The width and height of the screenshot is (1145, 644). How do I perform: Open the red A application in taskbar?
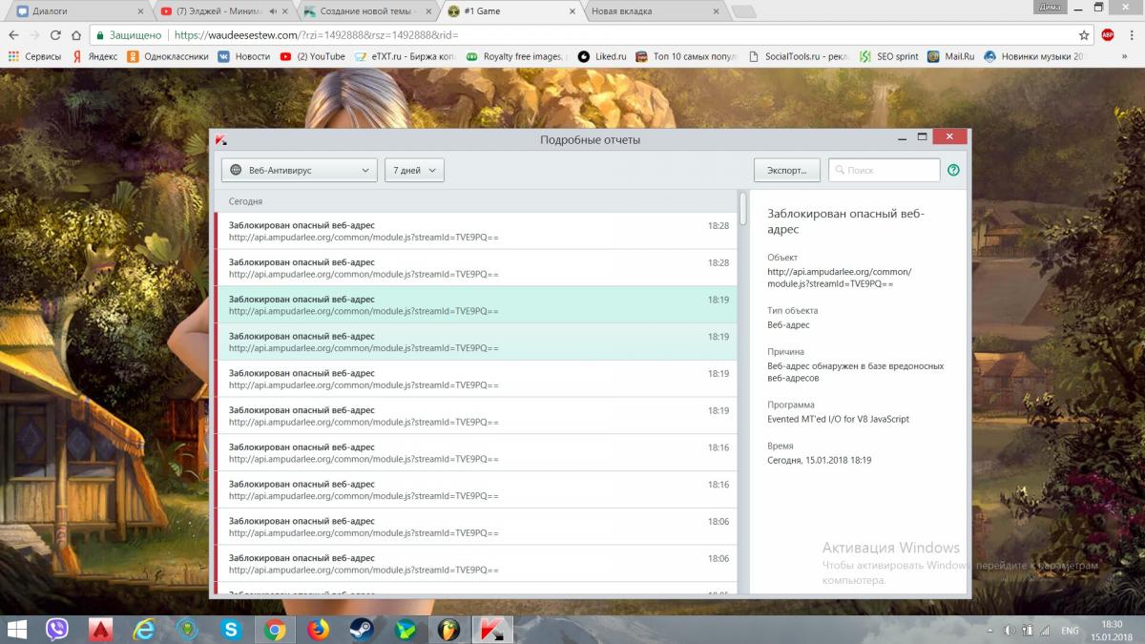(100, 630)
